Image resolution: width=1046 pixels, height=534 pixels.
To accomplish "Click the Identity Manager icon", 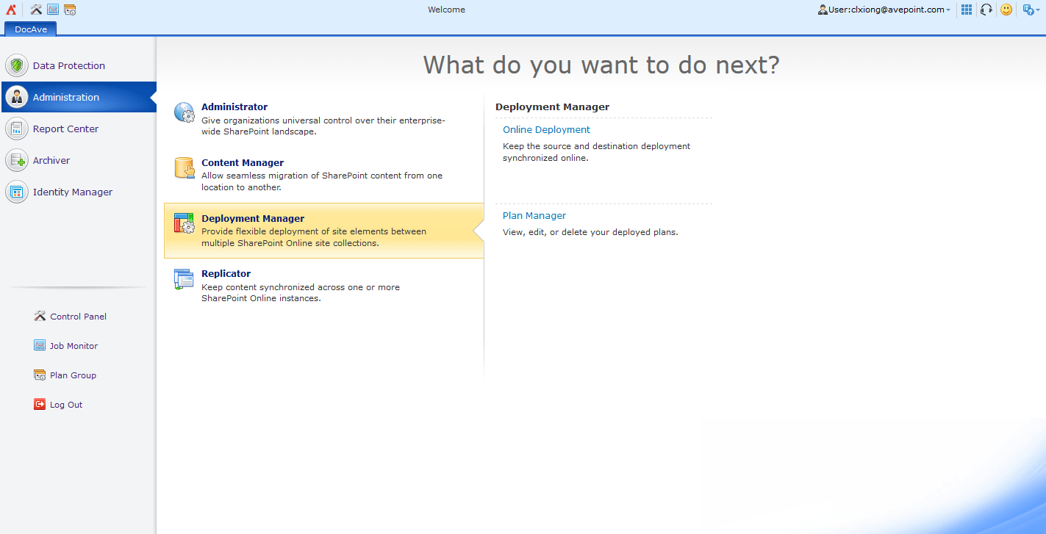I will 17,192.
